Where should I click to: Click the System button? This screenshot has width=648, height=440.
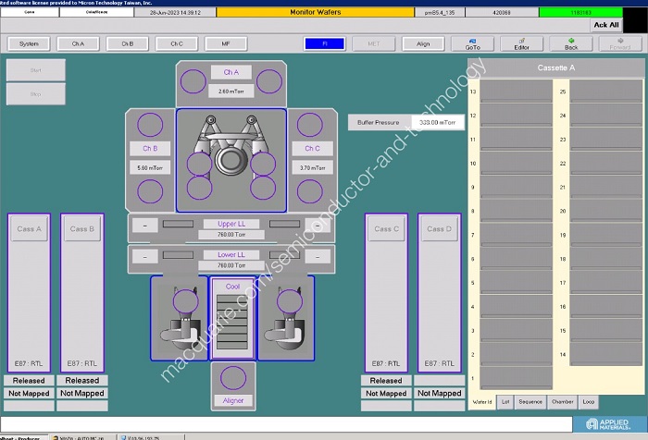coord(29,43)
